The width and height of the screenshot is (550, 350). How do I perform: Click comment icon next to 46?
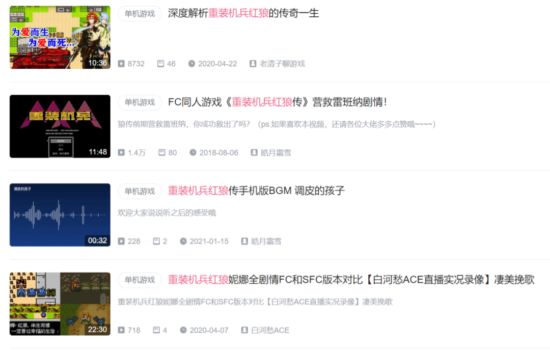pyautogui.click(x=160, y=64)
